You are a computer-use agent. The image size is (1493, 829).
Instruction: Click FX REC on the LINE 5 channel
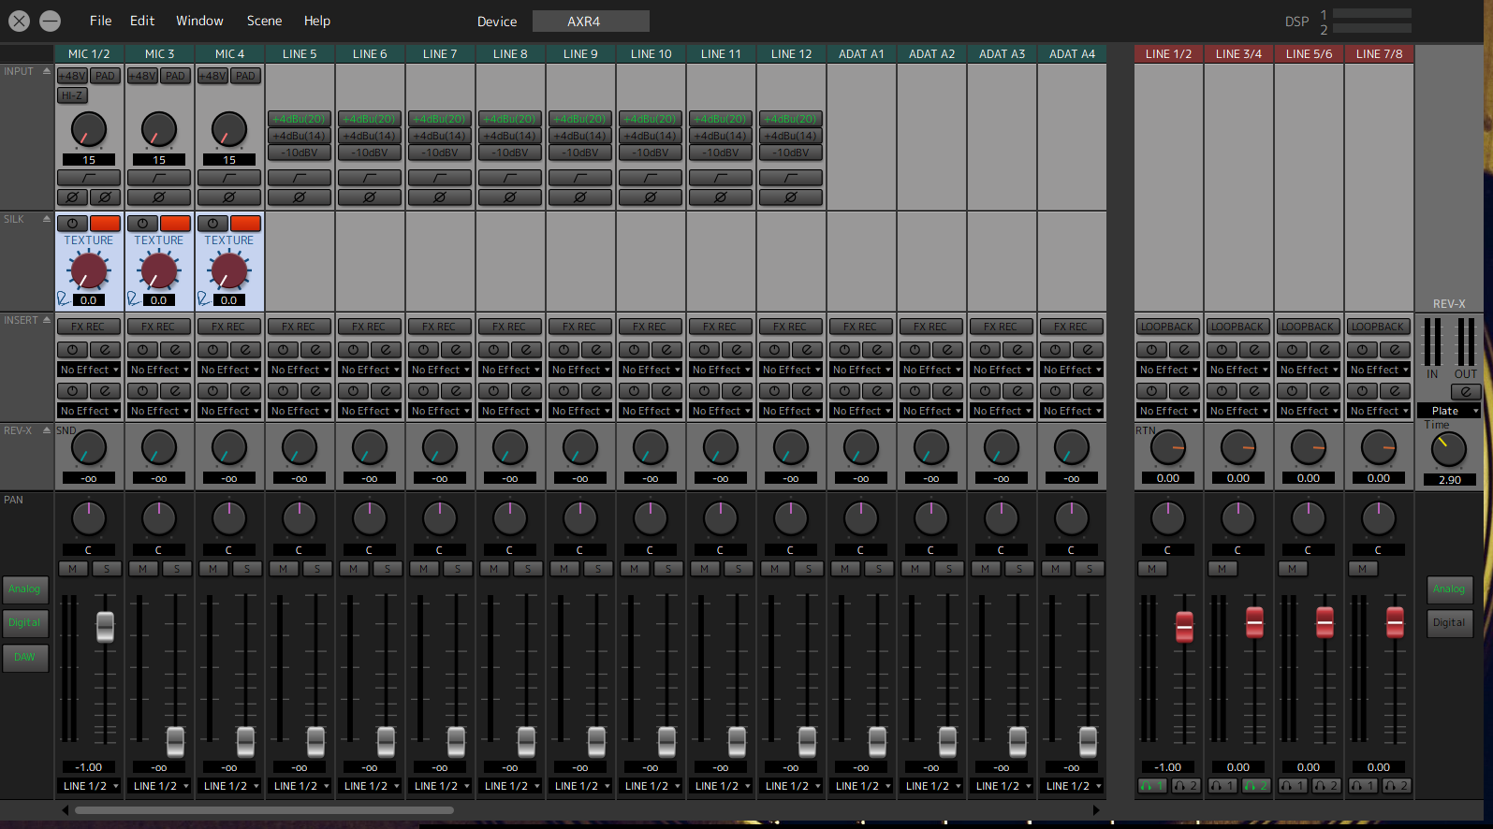click(300, 327)
